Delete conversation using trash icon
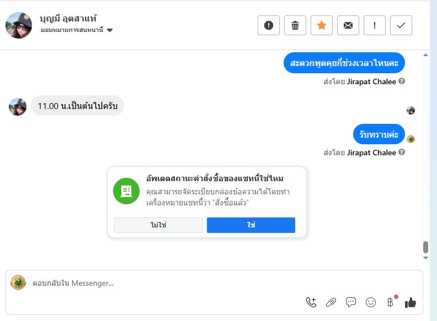Image resolution: width=437 pixels, height=321 pixels. 295,25
